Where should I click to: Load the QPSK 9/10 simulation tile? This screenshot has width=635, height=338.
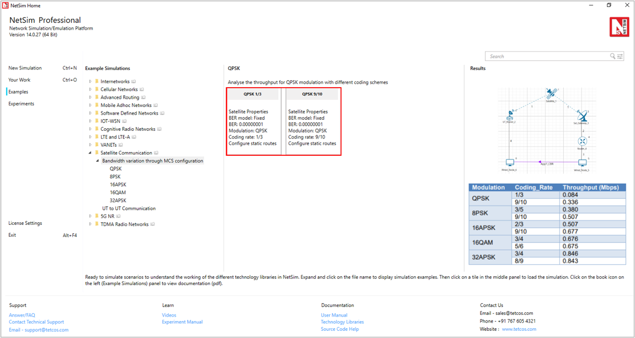(313, 121)
